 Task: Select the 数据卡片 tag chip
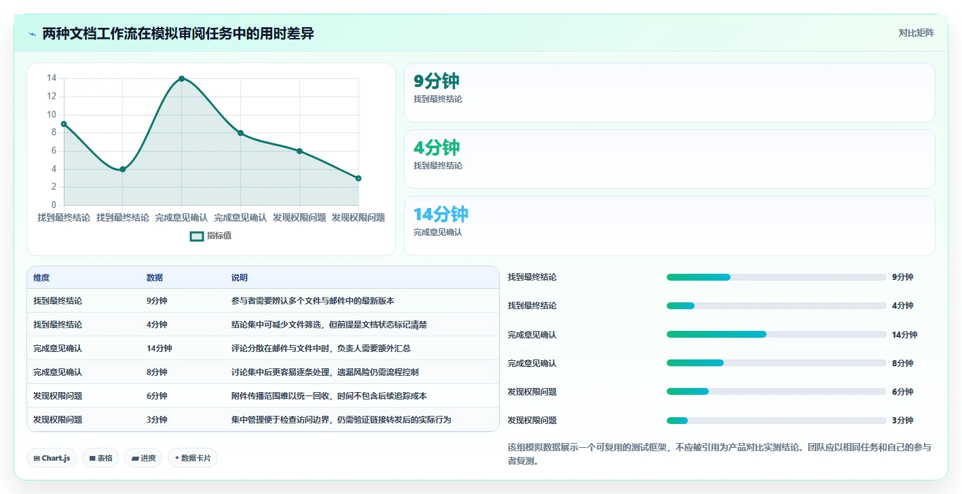click(x=193, y=458)
